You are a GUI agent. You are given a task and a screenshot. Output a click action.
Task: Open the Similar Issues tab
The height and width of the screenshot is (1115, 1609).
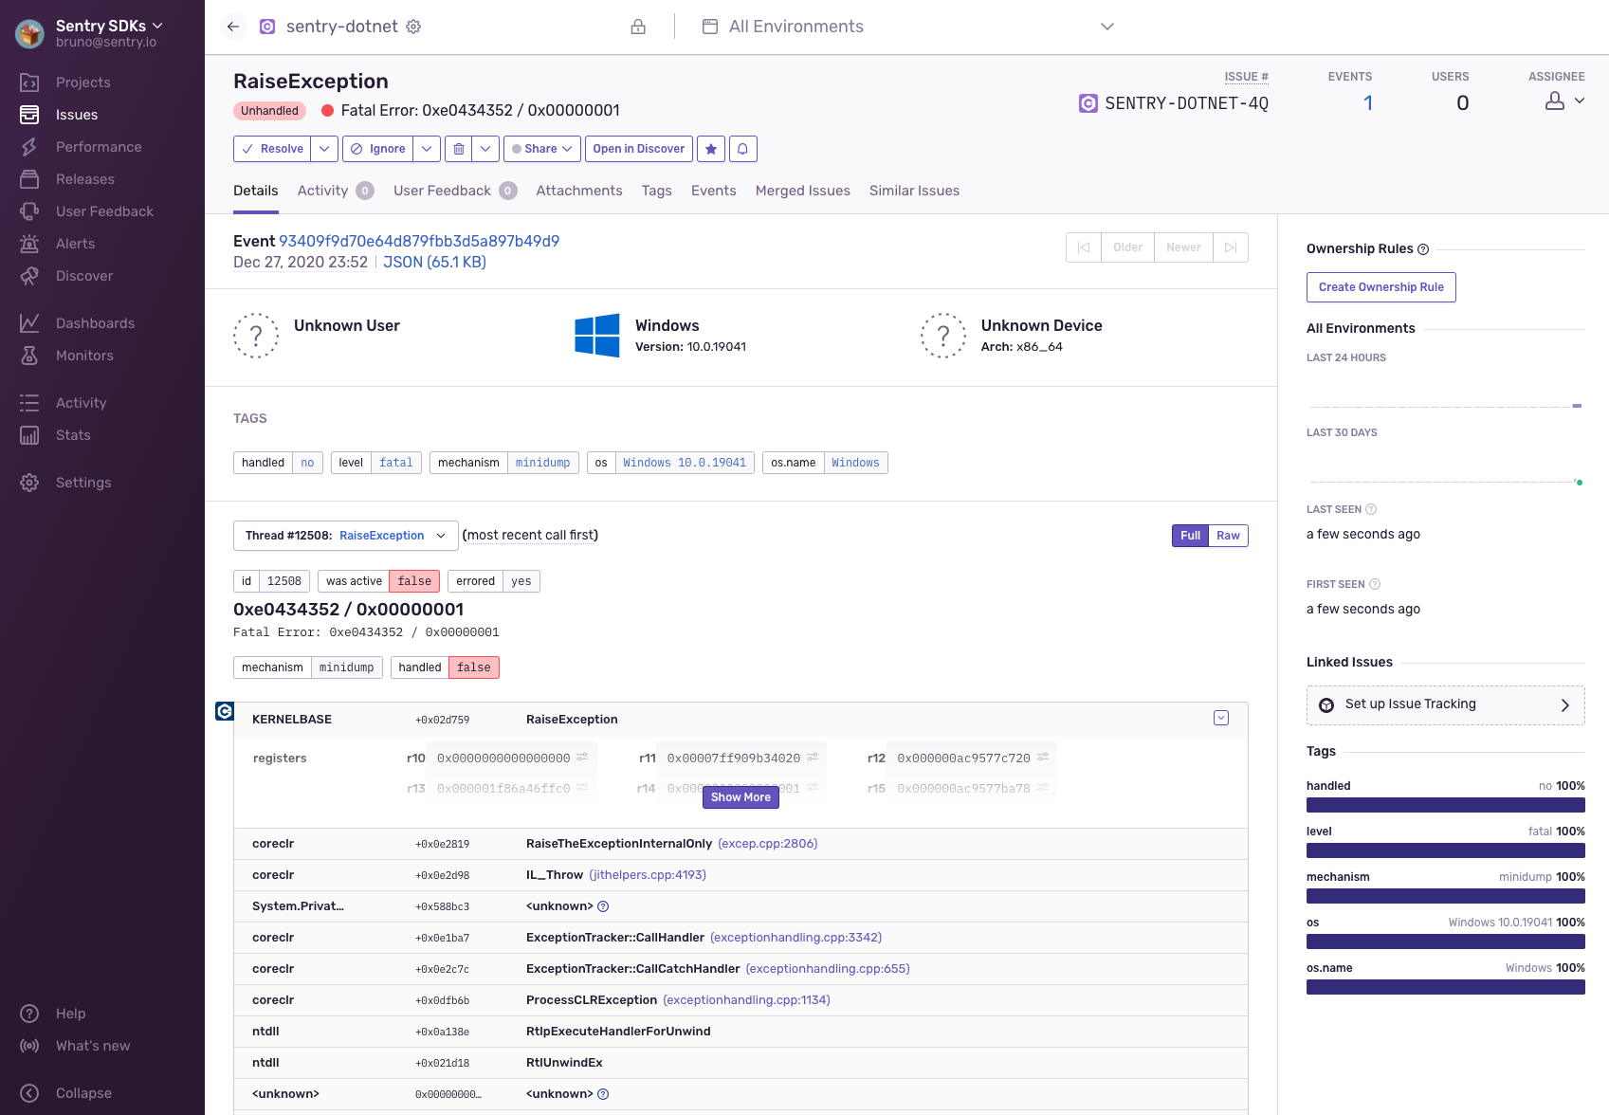tap(914, 191)
